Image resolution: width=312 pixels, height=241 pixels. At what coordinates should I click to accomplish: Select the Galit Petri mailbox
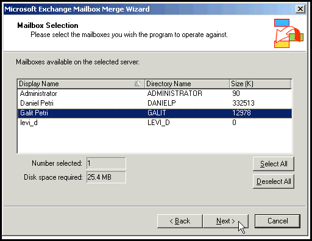[x=155, y=113]
